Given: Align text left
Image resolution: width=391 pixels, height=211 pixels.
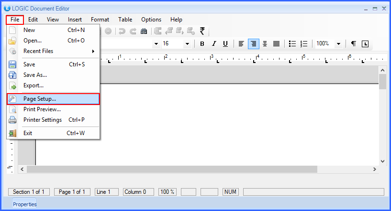Looking at the screenshot, I should point(241,44).
